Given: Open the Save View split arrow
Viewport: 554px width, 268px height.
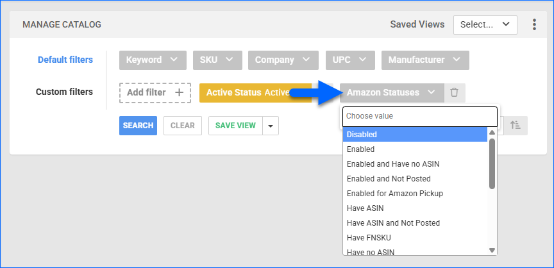Looking at the screenshot, I should tap(270, 126).
